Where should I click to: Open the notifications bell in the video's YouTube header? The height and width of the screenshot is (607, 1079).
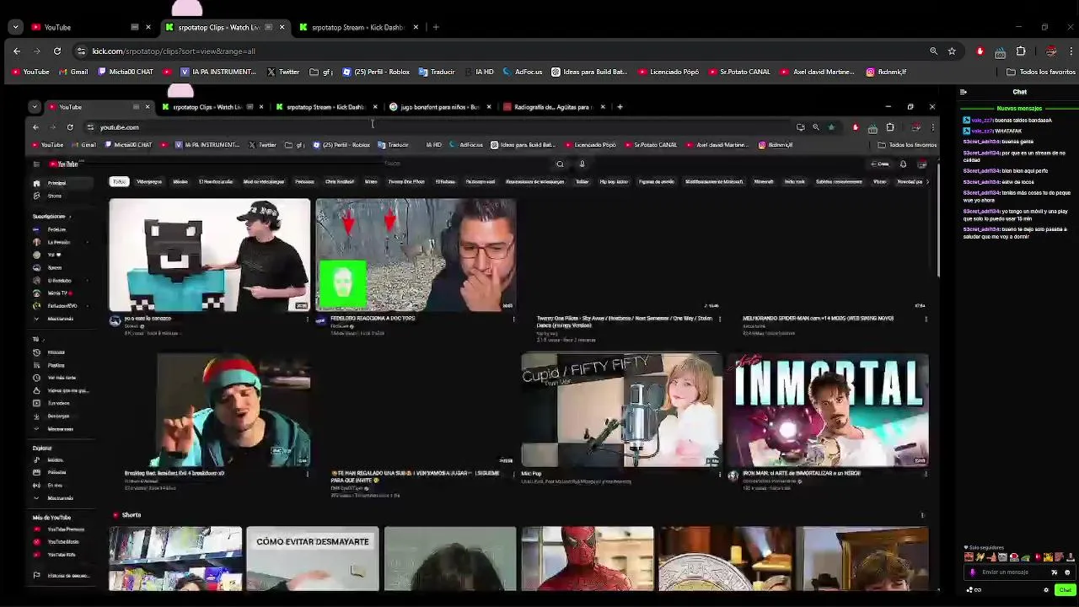click(903, 164)
